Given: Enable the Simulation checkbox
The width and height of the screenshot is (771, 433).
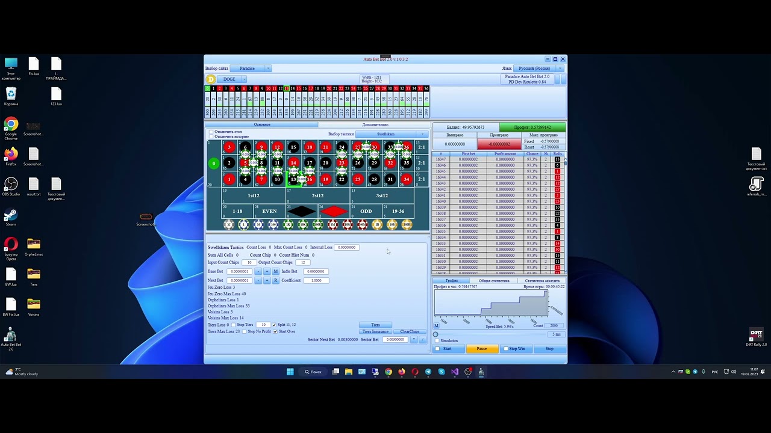Looking at the screenshot, I should [437, 341].
